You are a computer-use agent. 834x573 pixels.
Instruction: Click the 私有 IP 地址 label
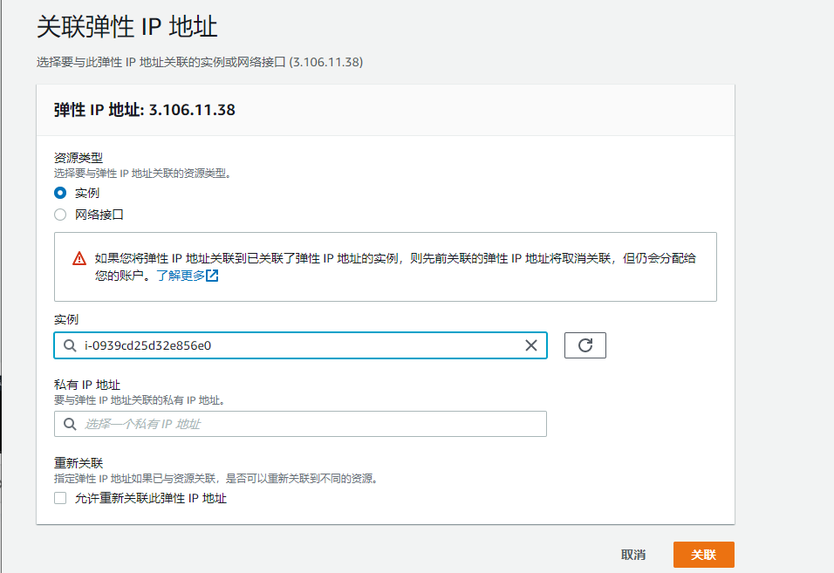(x=87, y=385)
